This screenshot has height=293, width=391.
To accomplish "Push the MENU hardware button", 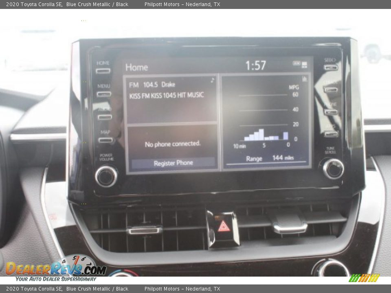I will [x=104, y=94].
